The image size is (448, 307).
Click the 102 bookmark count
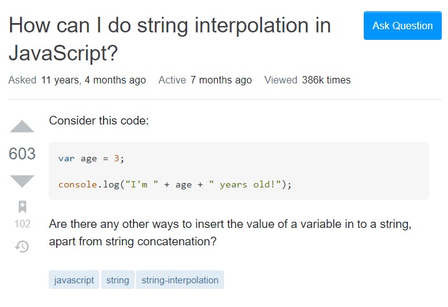click(22, 224)
